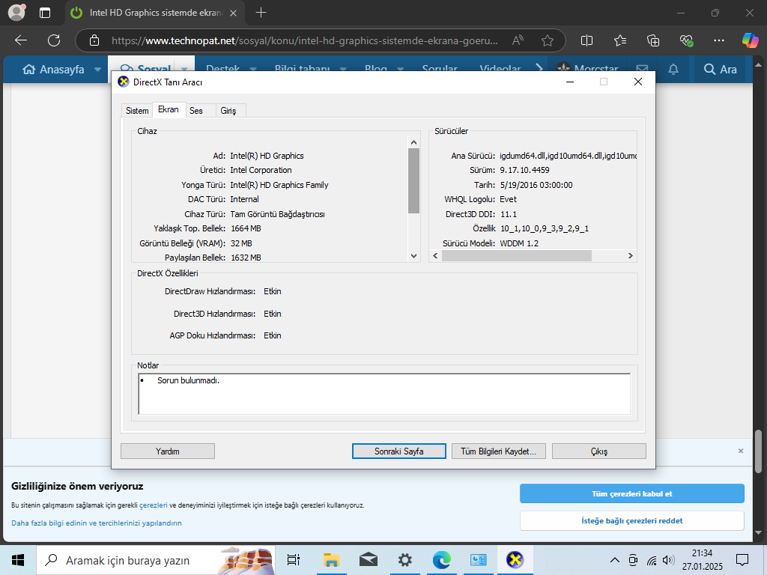Click the DirectX Tanı Aracı title icon
Viewport: 767px width, 575px height.
(x=124, y=82)
